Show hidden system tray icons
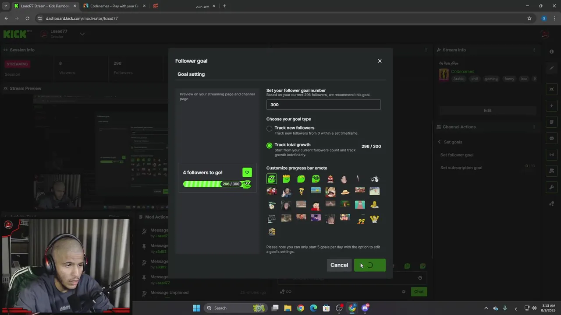 (x=486, y=308)
